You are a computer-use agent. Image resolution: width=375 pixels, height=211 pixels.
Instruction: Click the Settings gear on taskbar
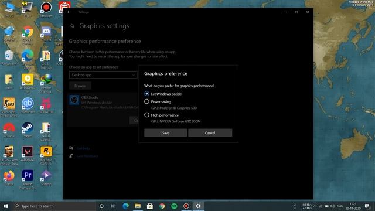pyautogui.click(x=198, y=206)
